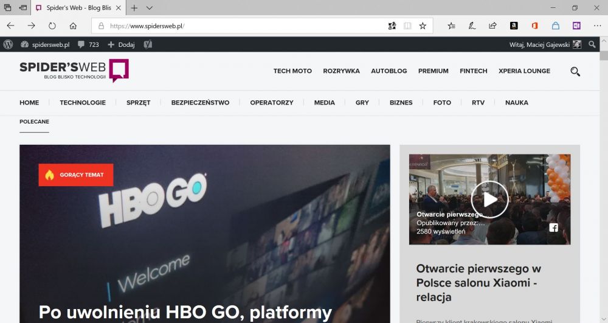Image resolution: width=608 pixels, height=323 pixels.
Task: Open article Otwarcie pierwszego w Polsce salonu Xiaomi
Action: 478,283
